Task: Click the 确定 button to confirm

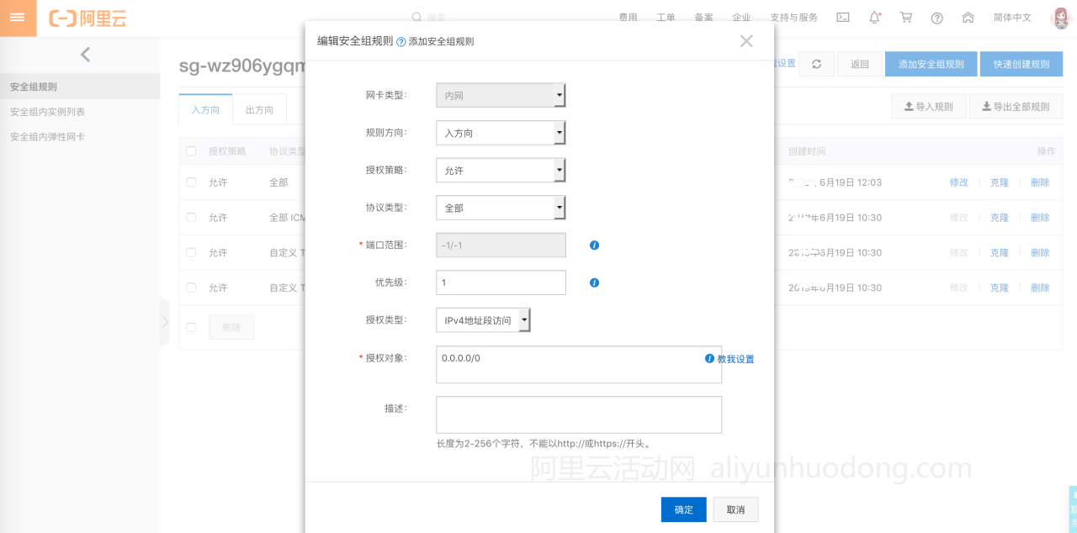Action: pos(683,509)
